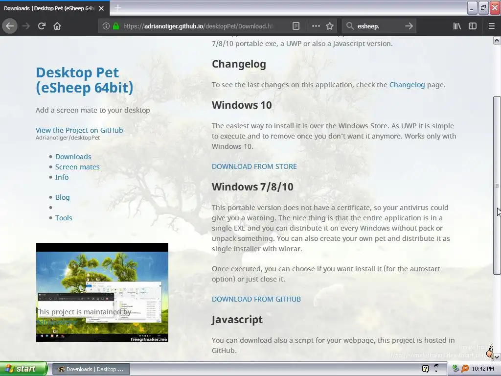The width and height of the screenshot is (501, 376).
Task: Bookmark this page with the star icon
Action: [x=330, y=26]
